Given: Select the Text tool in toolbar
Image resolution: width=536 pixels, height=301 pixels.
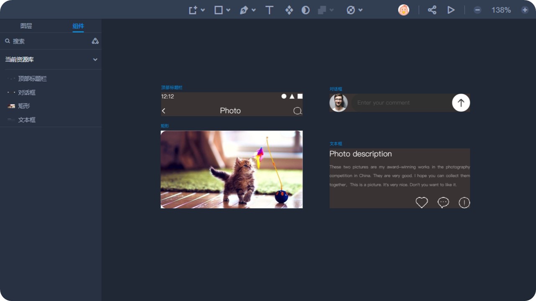Looking at the screenshot, I should [269, 10].
